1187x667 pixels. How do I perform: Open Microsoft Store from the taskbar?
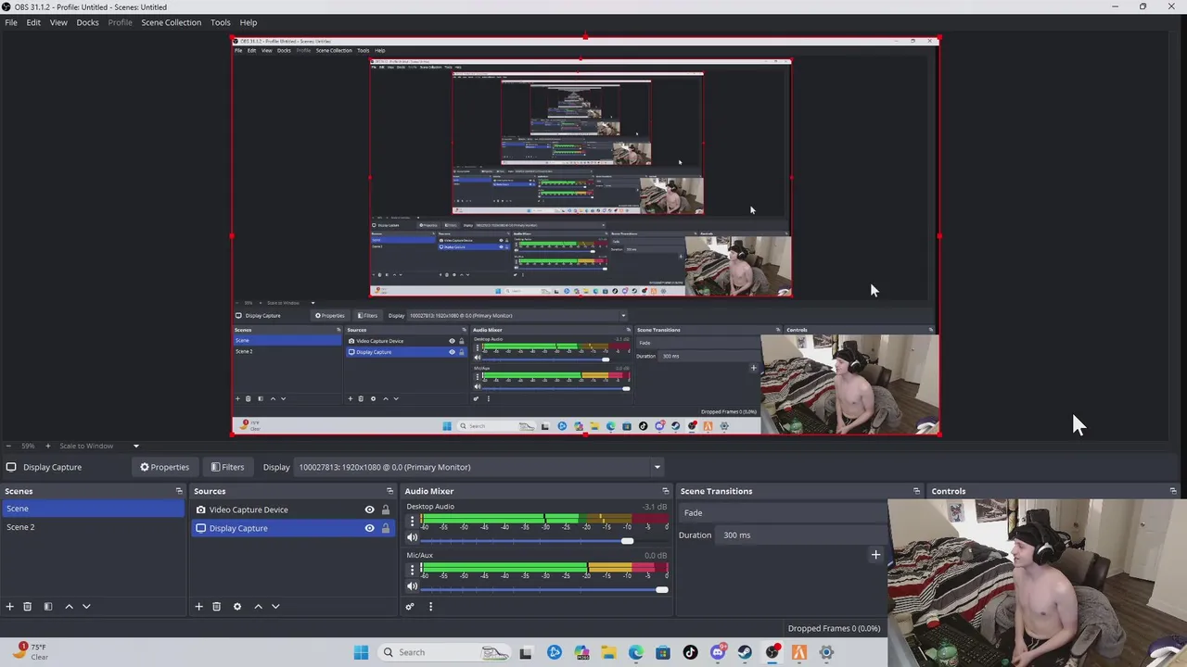coord(663,652)
